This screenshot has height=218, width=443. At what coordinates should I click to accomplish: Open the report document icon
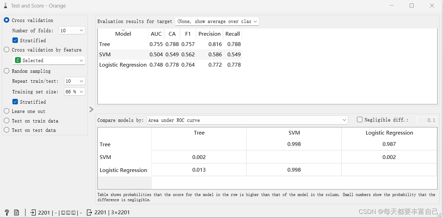[17, 213]
